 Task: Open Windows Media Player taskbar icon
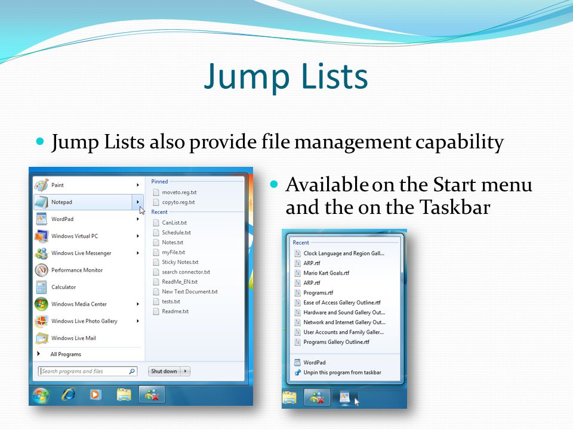point(95,394)
